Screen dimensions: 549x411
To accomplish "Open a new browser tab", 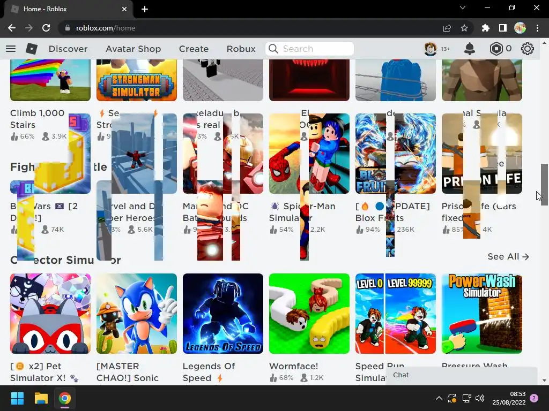I will pyautogui.click(x=145, y=9).
